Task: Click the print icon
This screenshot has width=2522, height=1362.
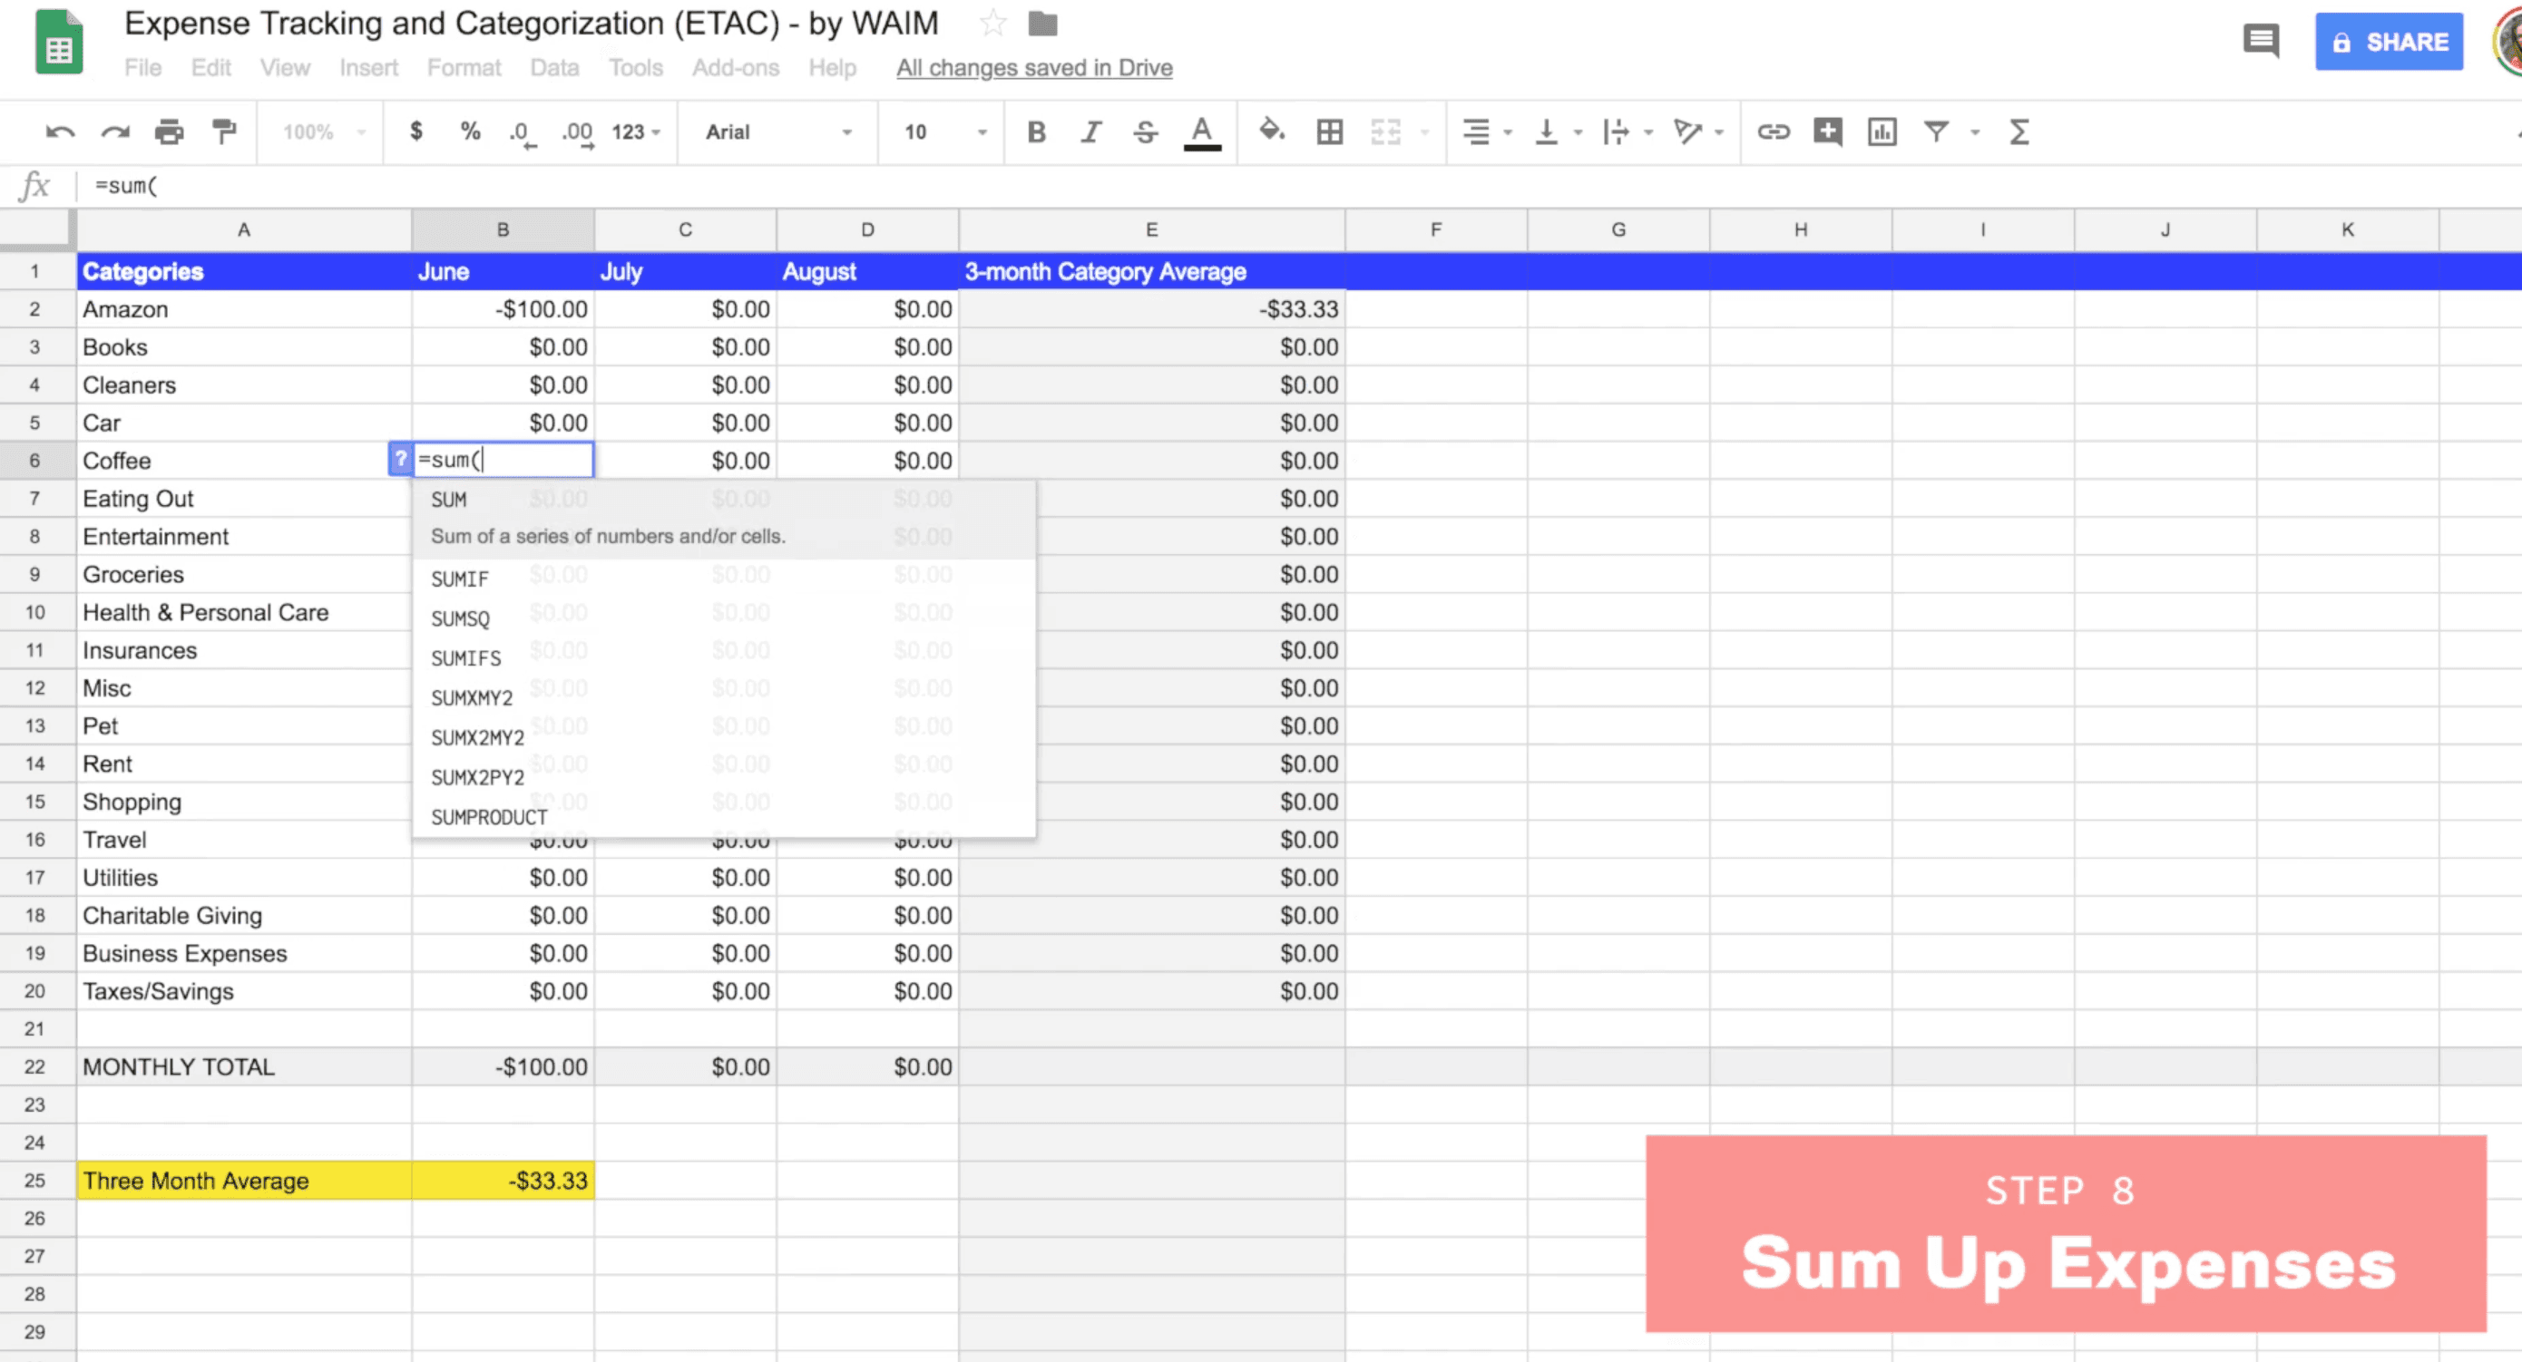Action: [170, 132]
